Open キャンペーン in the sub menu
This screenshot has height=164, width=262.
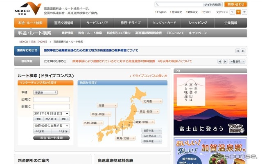point(198,33)
